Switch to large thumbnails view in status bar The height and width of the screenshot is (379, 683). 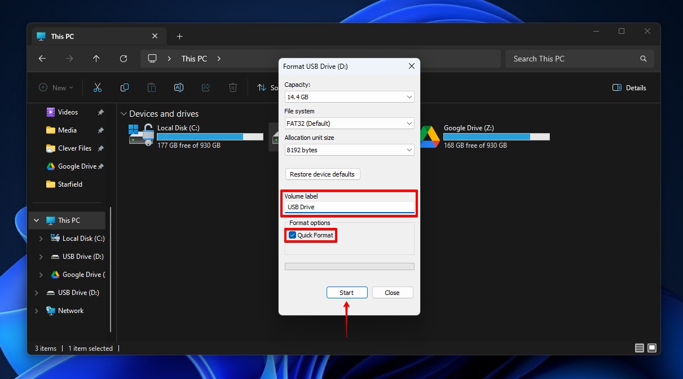[652, 348]
